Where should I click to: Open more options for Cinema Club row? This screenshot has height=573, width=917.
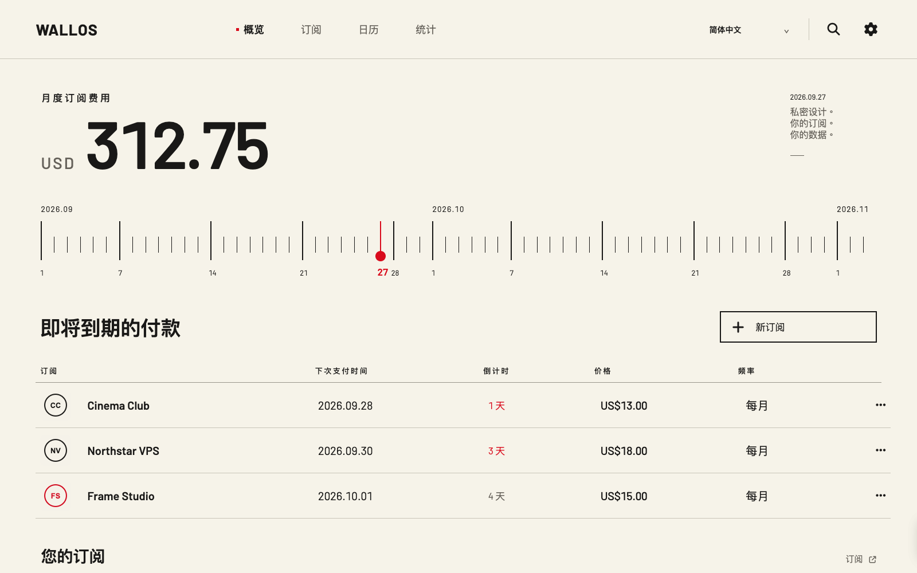point(880,405)
